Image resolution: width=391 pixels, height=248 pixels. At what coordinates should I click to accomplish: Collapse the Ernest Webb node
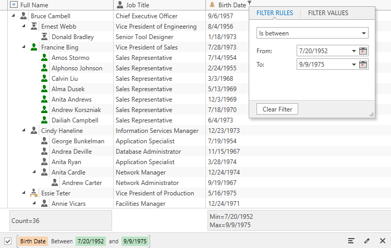tap(24, 26)
